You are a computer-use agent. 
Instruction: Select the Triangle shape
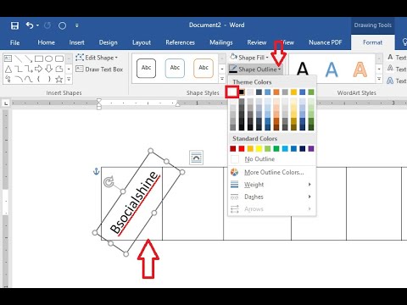[x=8, y=69]
